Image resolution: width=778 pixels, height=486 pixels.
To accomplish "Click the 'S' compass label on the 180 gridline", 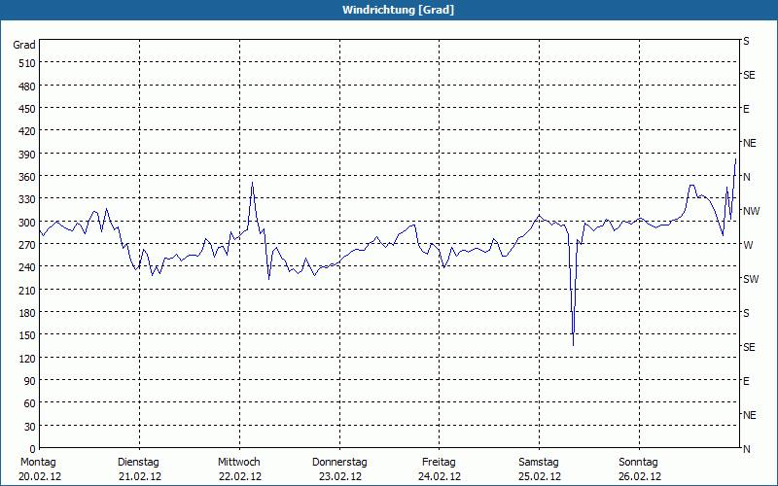I will click(x=746, y=313).
